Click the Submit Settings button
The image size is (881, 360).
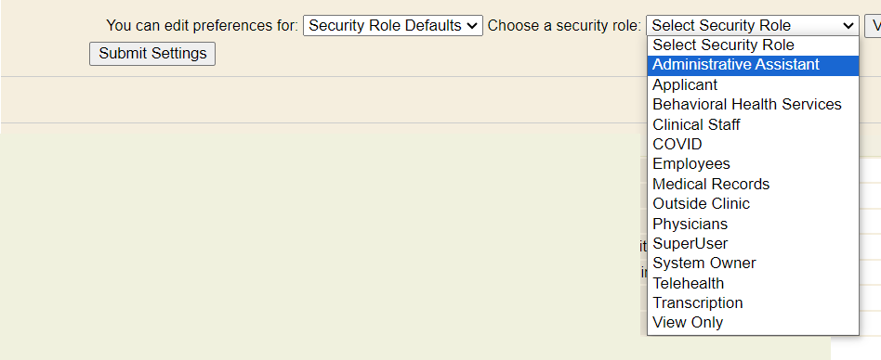pyautogui.click(x=152, y=54)
